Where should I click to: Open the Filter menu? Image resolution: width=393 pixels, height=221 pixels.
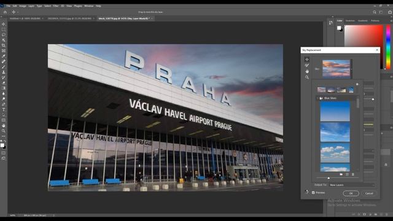point(56,6)
